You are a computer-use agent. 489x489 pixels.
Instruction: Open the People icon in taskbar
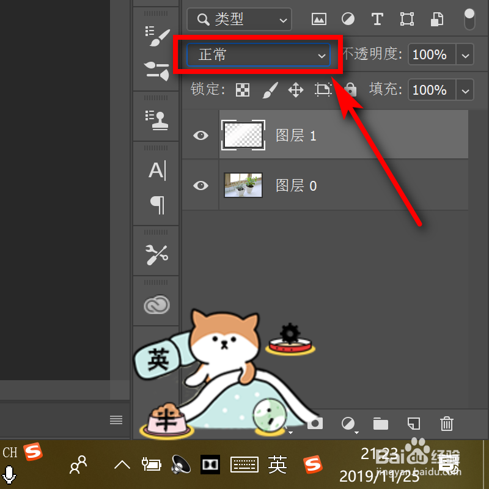pyautogui.click(x=78, y=465)
